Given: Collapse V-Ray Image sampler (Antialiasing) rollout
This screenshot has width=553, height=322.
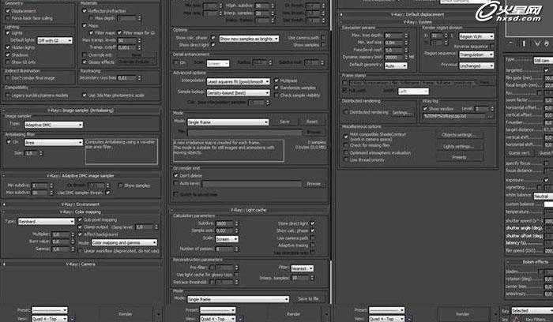Looking at the screenshot, I should point(81,110).
